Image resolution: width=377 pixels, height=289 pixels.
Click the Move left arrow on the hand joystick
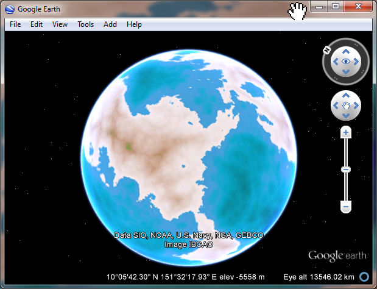coord(336,105)
